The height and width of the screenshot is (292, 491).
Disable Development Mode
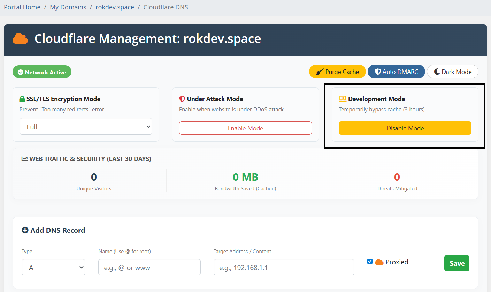pyautogui.click(x=405, y=128)
